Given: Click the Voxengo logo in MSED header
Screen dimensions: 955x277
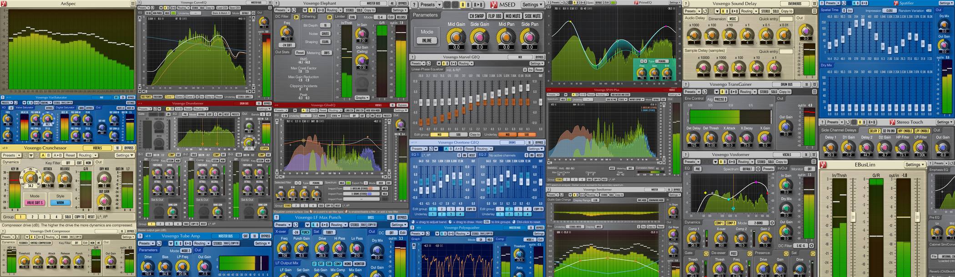Looking at the screenshot, I should coord(494,5).
